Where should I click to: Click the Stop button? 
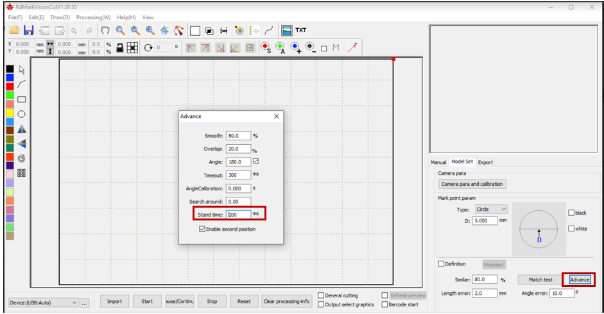pyautogui.click(x=212, y=301)
